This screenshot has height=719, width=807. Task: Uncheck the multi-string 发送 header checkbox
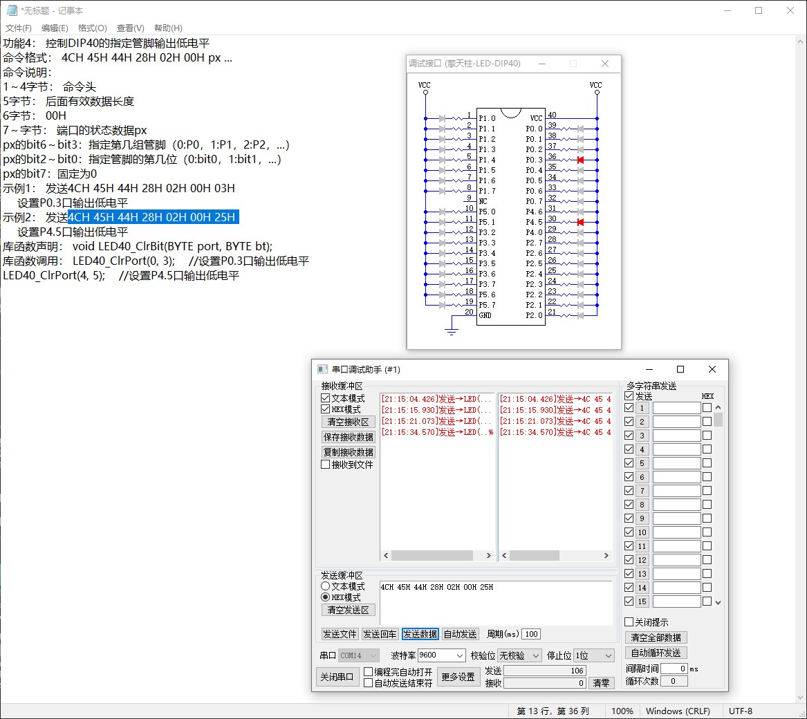pyautogui.click(x=629, y=395)
